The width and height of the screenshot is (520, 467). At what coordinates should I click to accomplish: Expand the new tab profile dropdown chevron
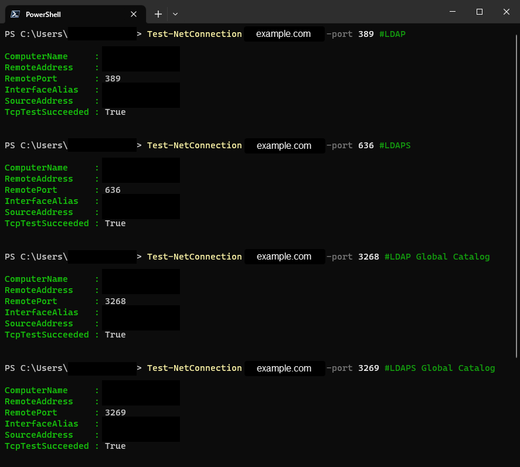click(175, 14)
